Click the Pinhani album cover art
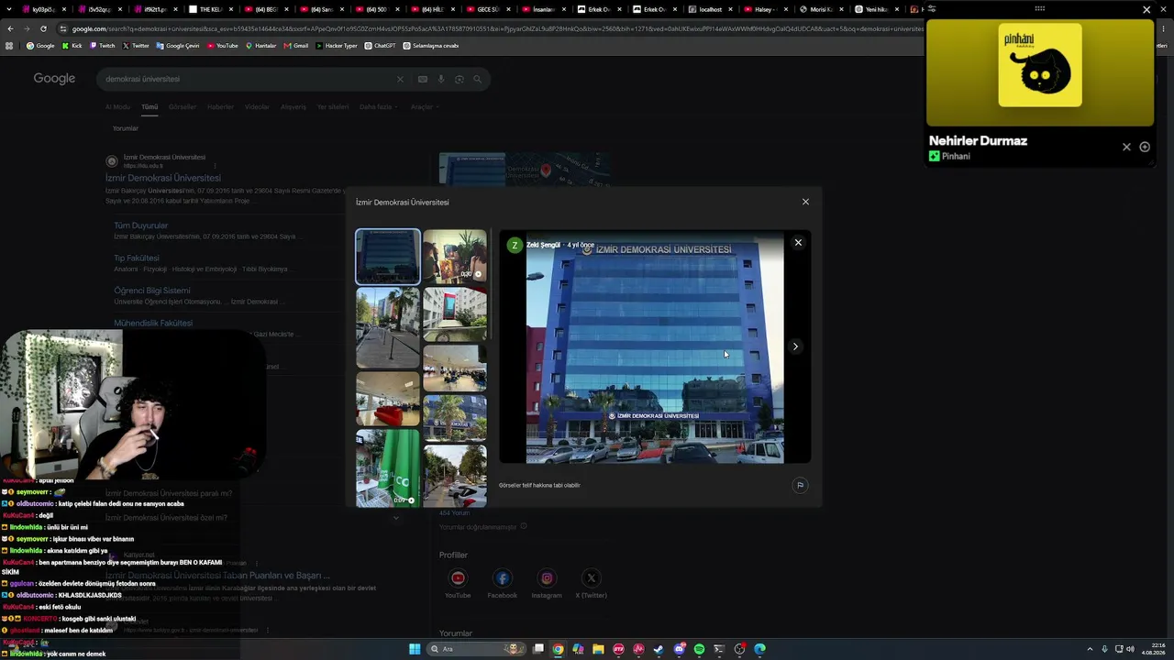1174x660 pixels. coord(1040,65)
